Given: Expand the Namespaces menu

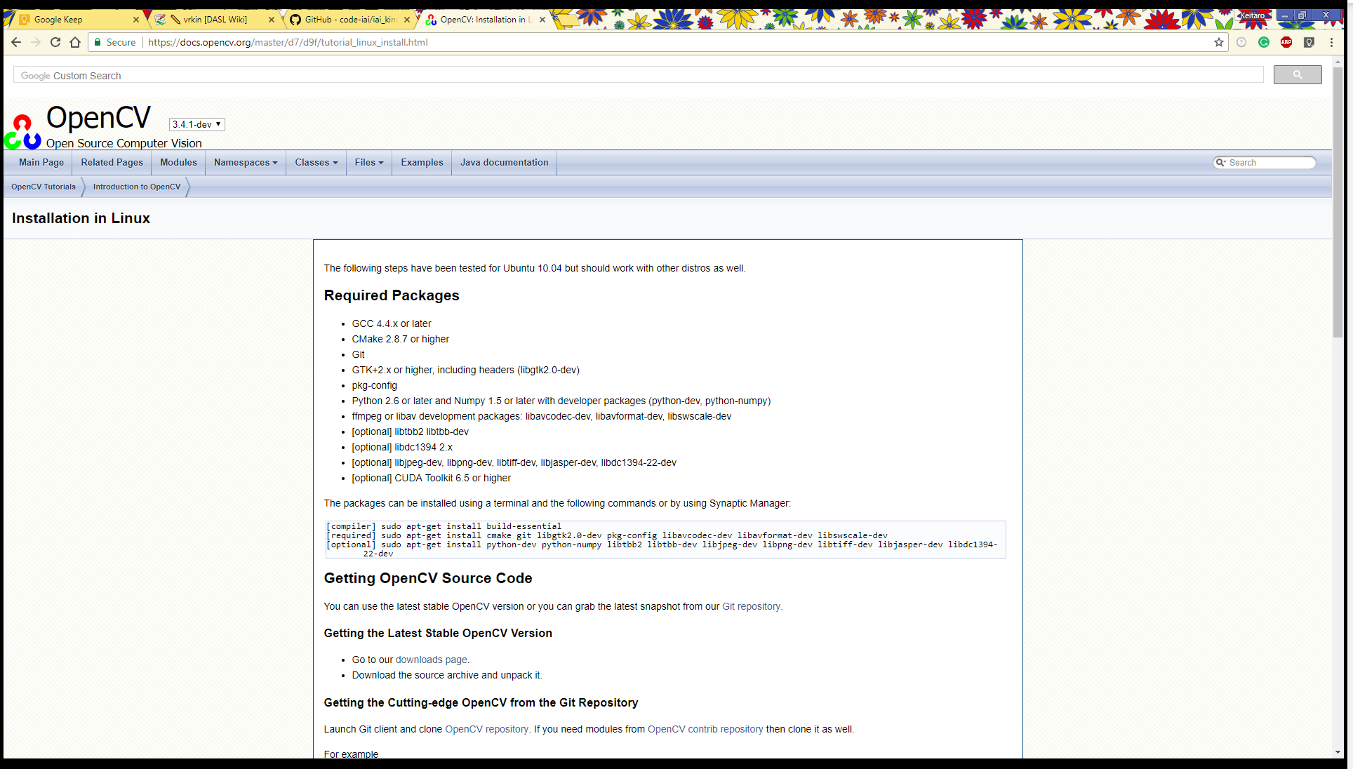Looking at the screenshot, I should (246, 162).
